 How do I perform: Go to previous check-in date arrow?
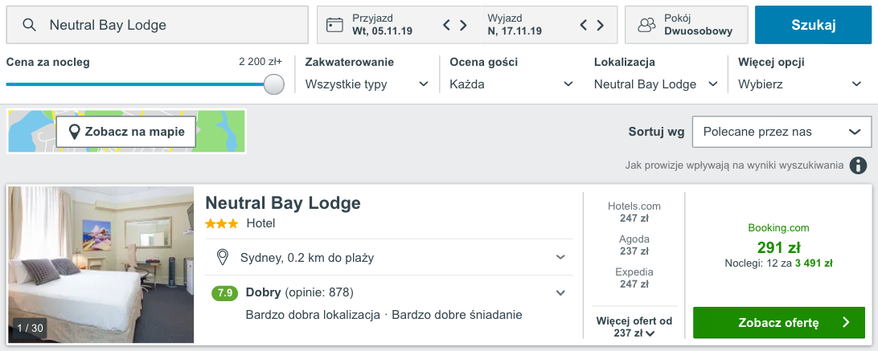(x=446, y=25)
